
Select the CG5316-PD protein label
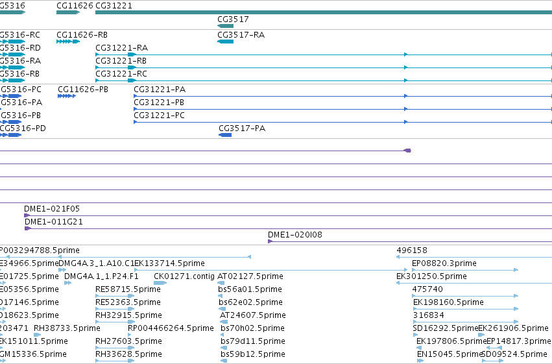[x=23, y=128]
